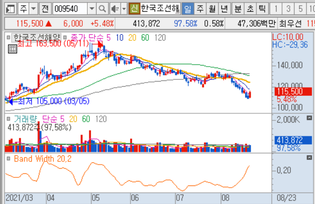
Task: Click the blue 413,872 volume axis tag
Action: coord(293,140)
